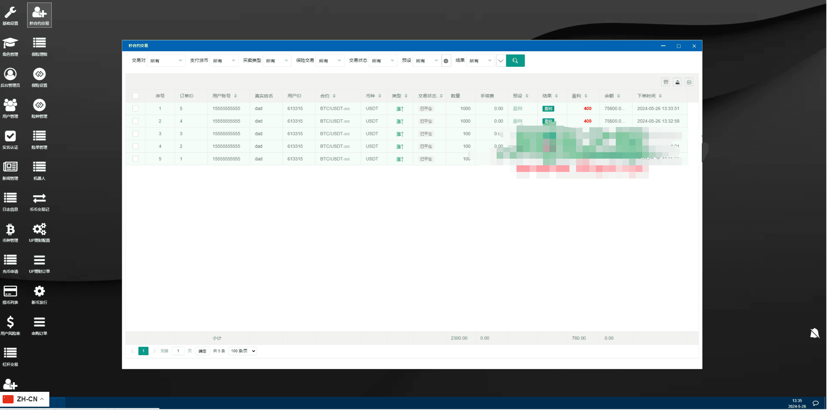Screen dimensions: 827x410
Task: Check the checkbox for row 5
Action: [x=135, y=159]
